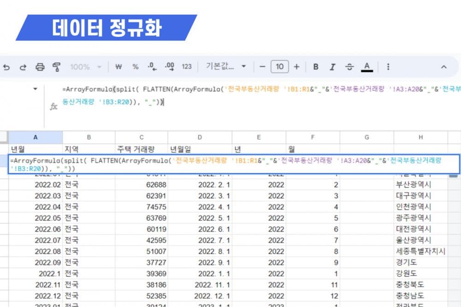This screenshot has width=461, height=307.
Task: Toggle strikethrough formatting
Action: 349,67
